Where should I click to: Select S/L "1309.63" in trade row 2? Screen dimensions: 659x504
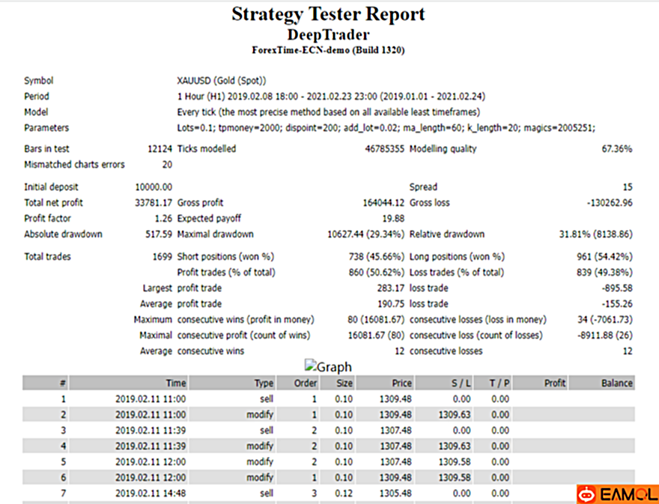[455, 415]
